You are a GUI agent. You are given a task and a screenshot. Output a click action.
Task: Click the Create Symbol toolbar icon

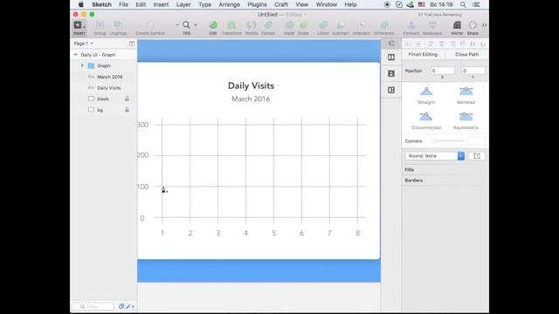click(150, 25)
